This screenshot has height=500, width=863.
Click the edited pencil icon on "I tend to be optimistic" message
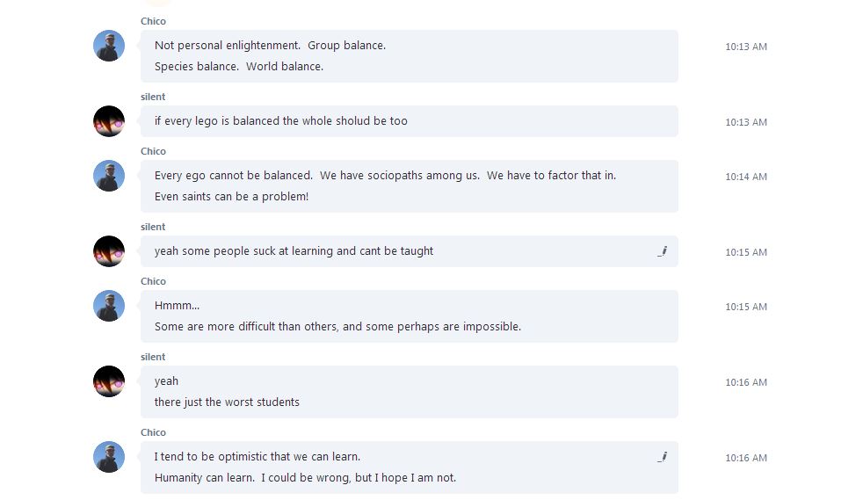pos(662,457)
